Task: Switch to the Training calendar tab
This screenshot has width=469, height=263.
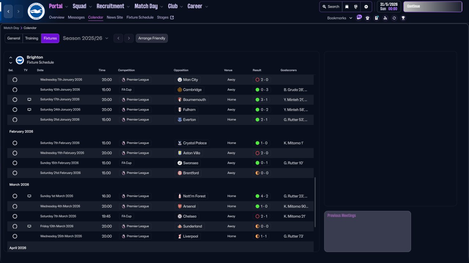Action: 32,38
